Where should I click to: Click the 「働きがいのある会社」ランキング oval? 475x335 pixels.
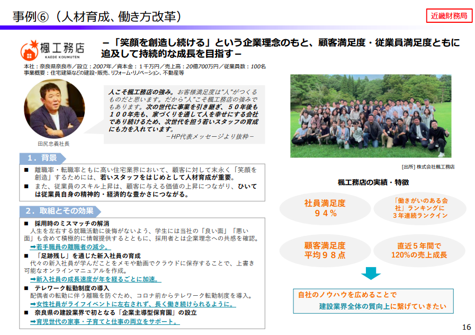(420, 208)
